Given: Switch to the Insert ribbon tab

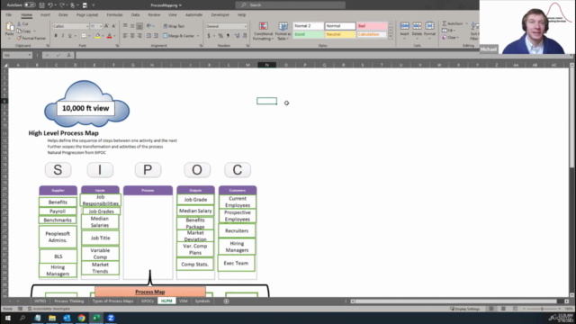Looking at the screenshot, I should click(x=45, y=15).
